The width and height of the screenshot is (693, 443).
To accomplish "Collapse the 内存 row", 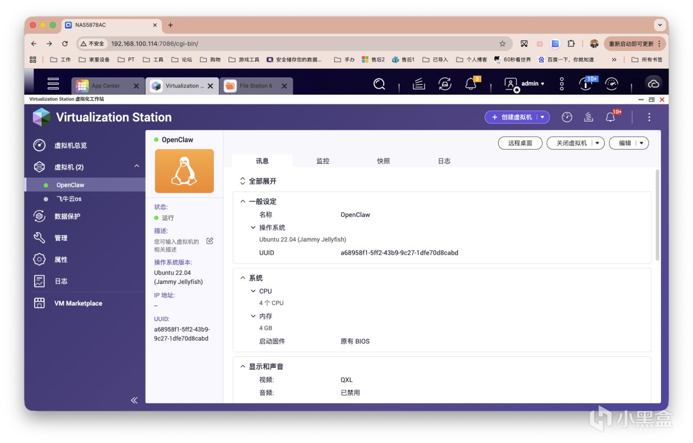I will click(x=253, y=316).
